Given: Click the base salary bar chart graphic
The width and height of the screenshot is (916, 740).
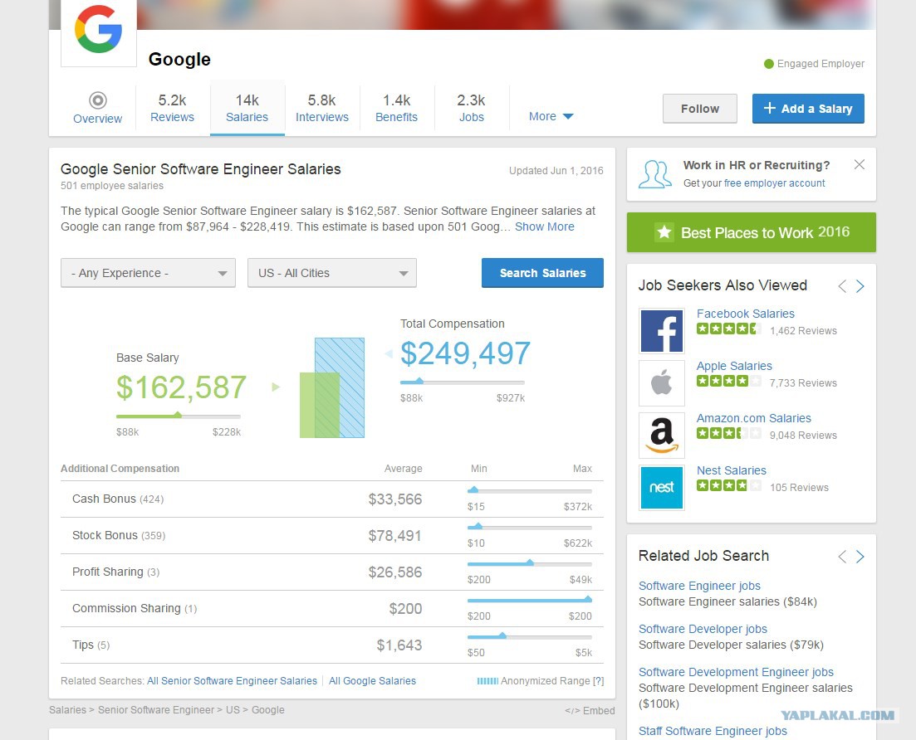Looking at the screenshot, I should pos(332,387).
